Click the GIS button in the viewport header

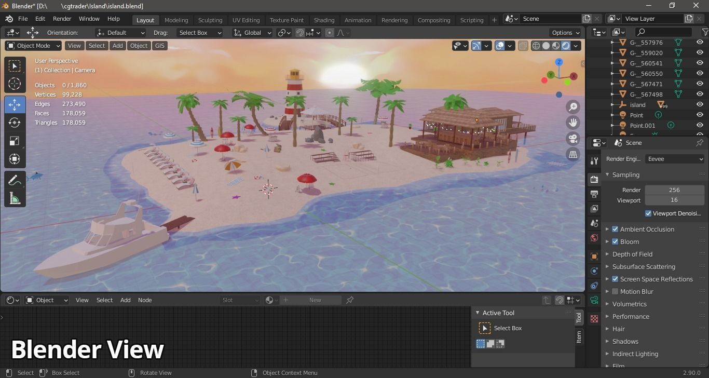point(159,46)
